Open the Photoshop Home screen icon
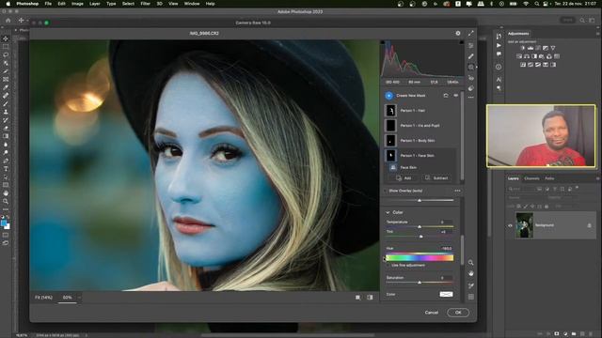 pyautogui.click(x=8, y=21)
